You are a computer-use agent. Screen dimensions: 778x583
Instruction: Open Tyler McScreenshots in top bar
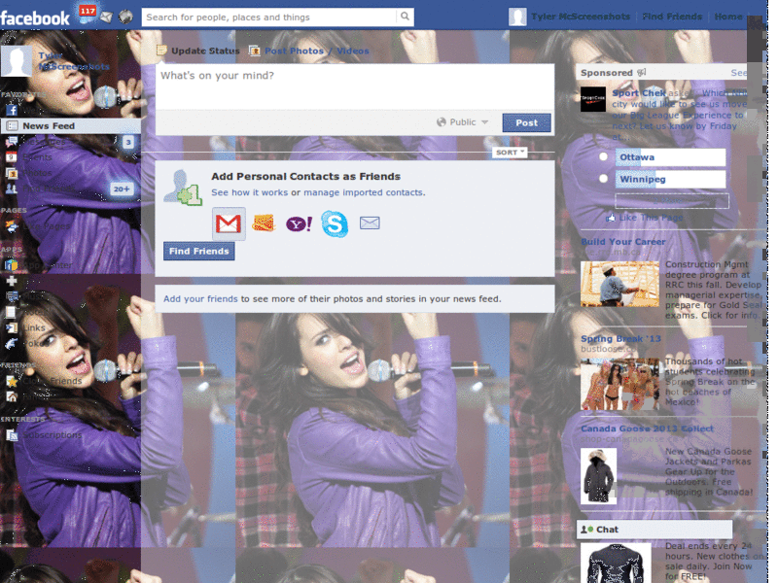(581, 17)
